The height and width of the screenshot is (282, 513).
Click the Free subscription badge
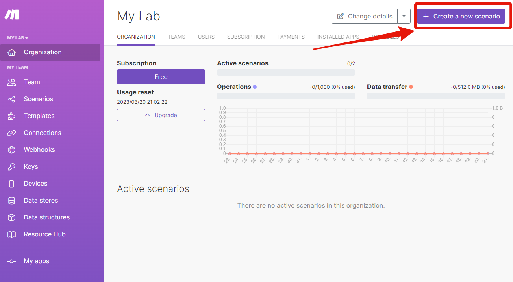pyautogui.click(x=161, y=77)
